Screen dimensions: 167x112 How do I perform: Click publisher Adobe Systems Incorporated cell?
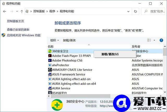click(147, 61)
